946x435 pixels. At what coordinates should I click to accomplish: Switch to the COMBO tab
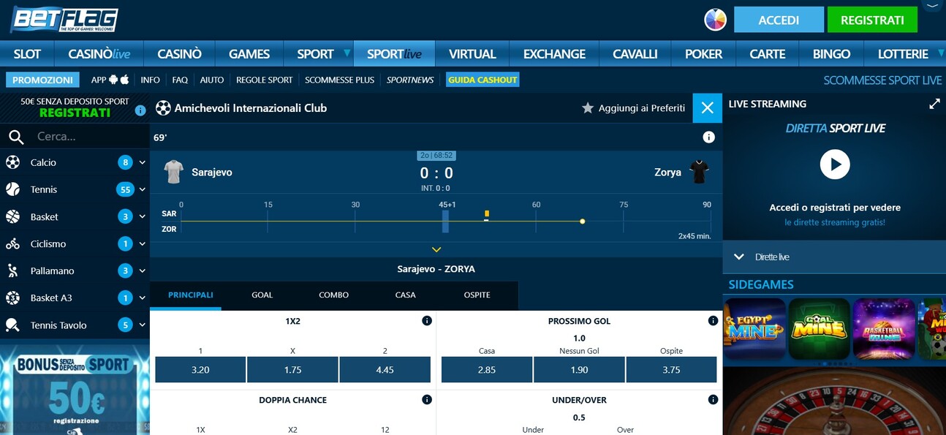click(333, 295)
